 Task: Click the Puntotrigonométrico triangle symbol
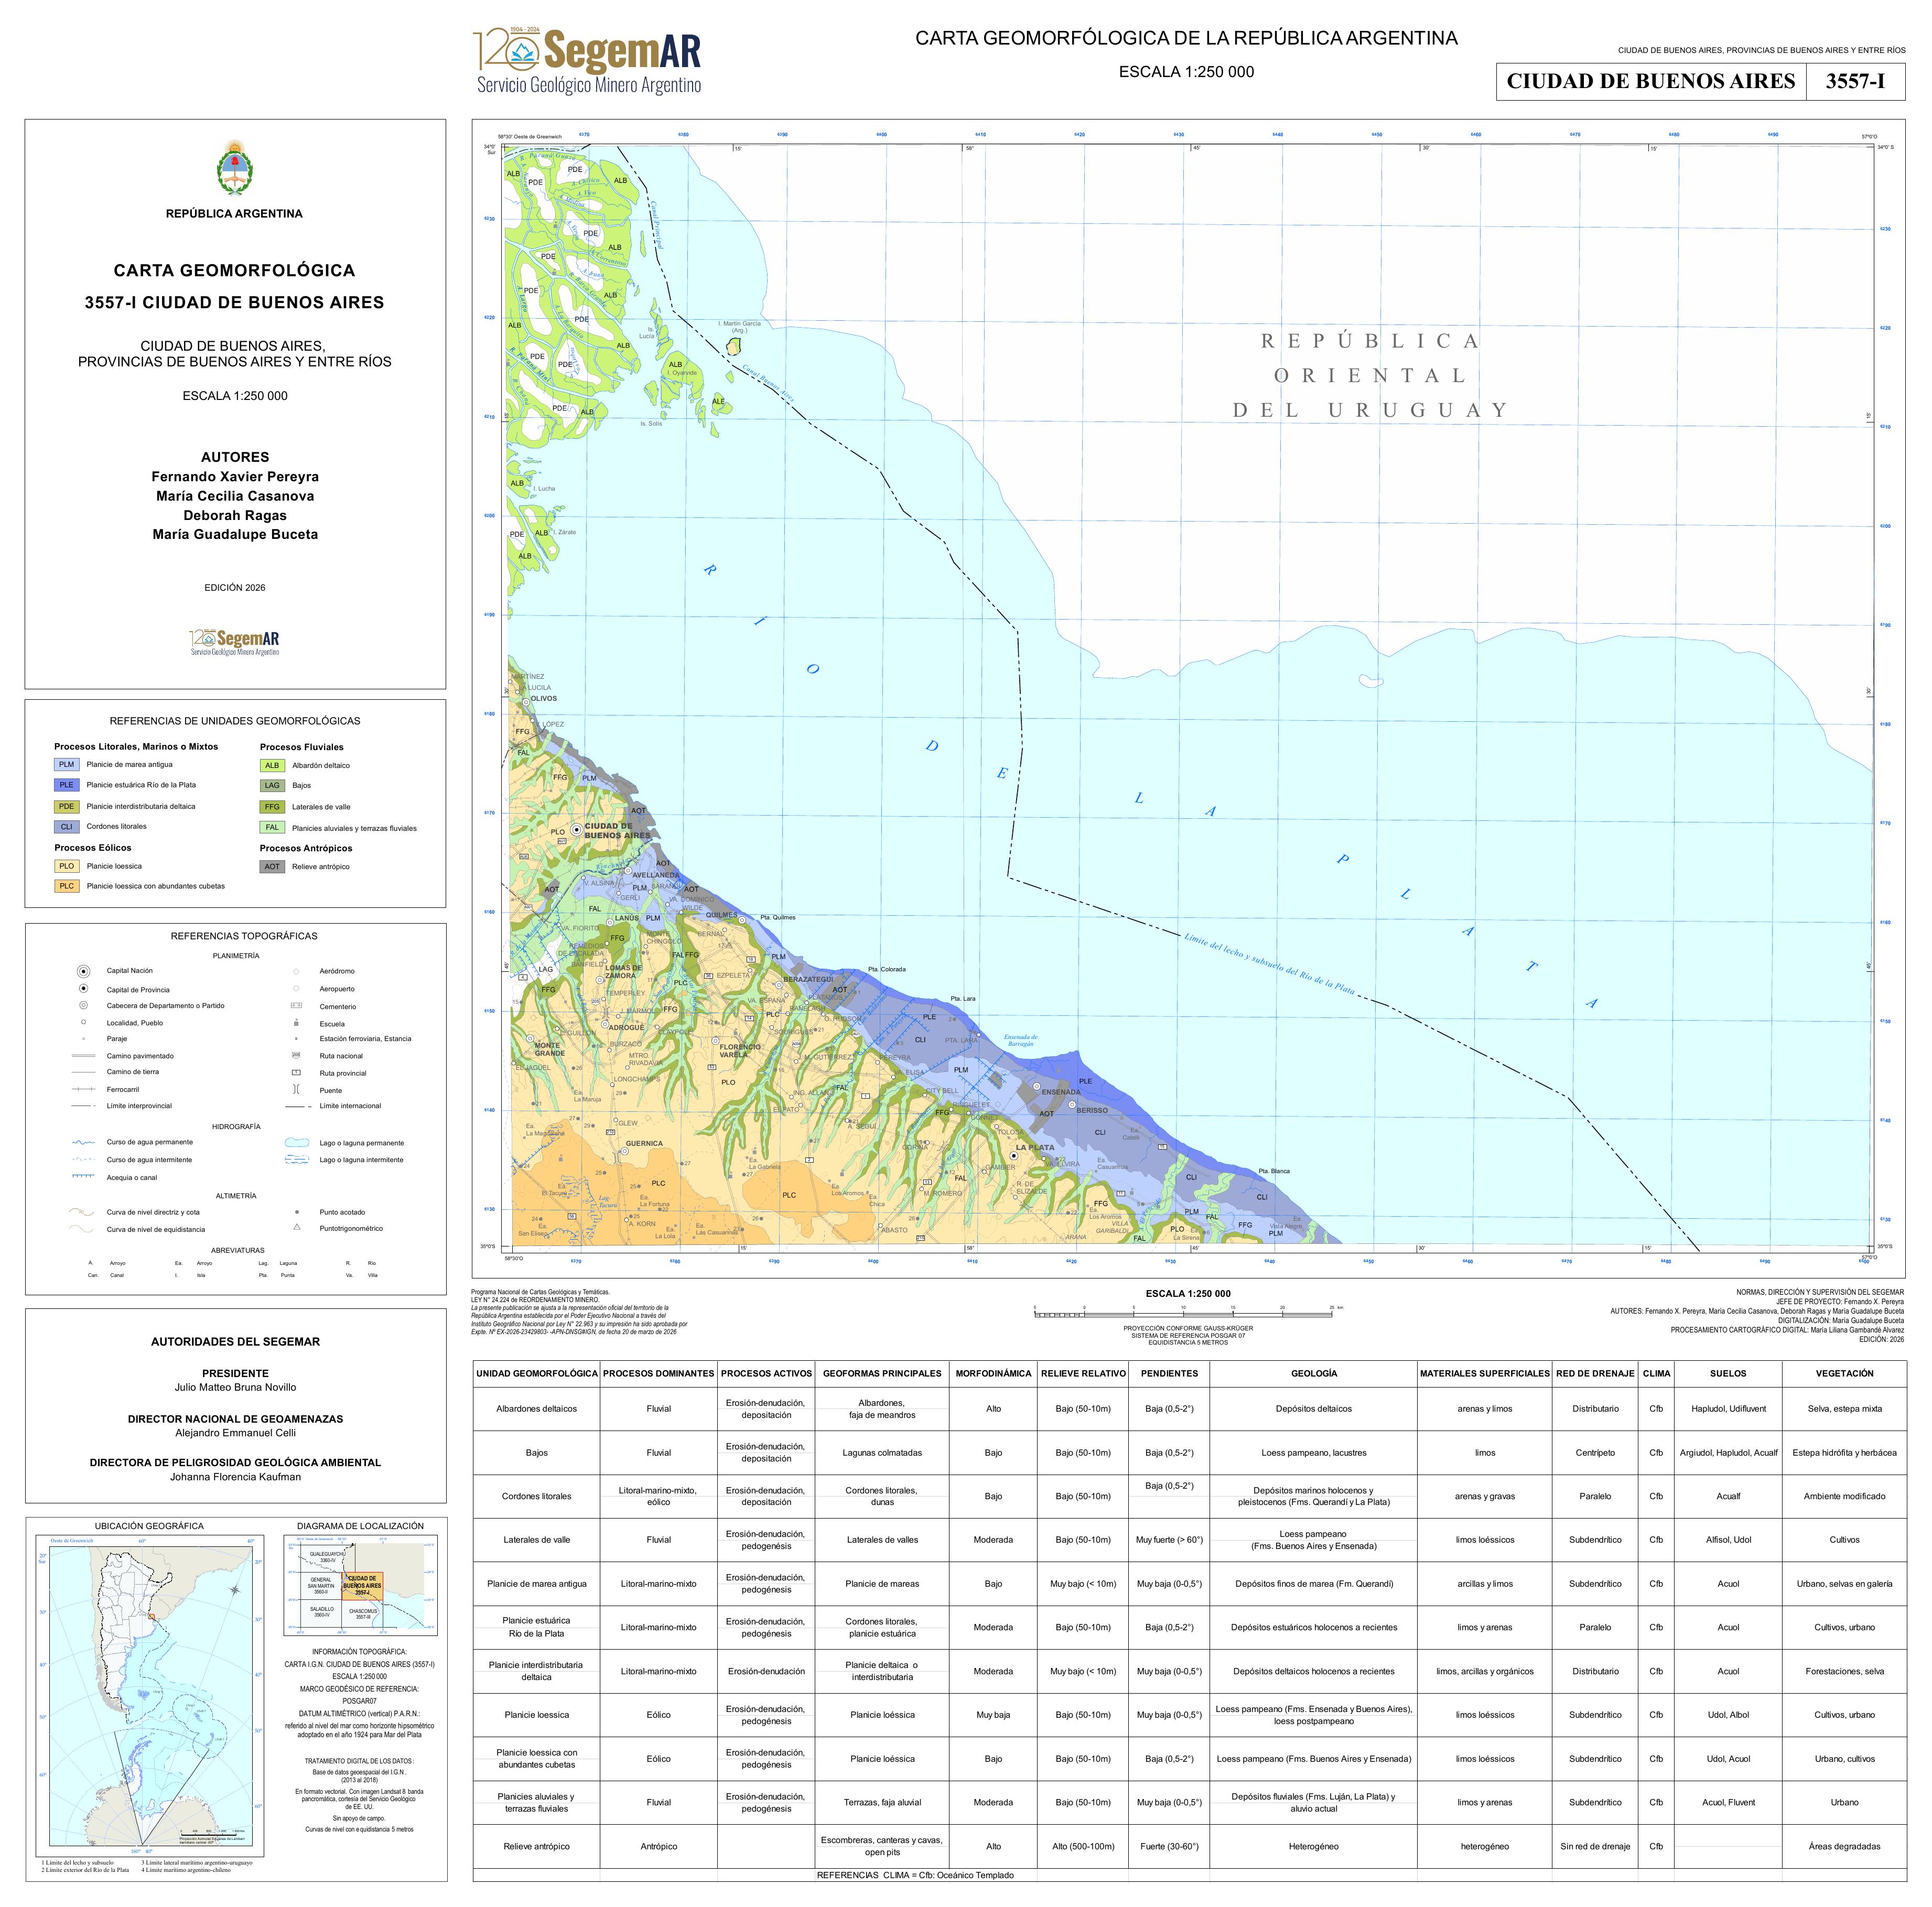pyautogui.click(x=297, y=1227)
